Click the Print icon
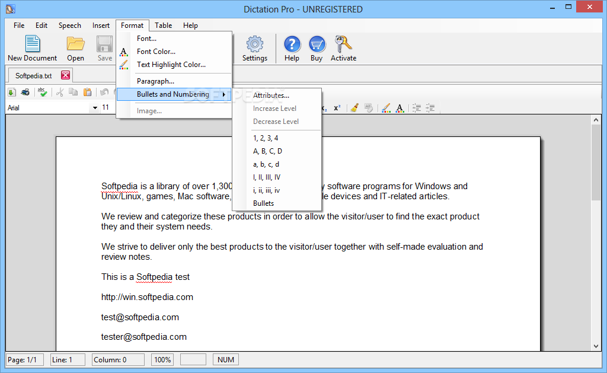607x373 pixels. (x=25, y=92)
